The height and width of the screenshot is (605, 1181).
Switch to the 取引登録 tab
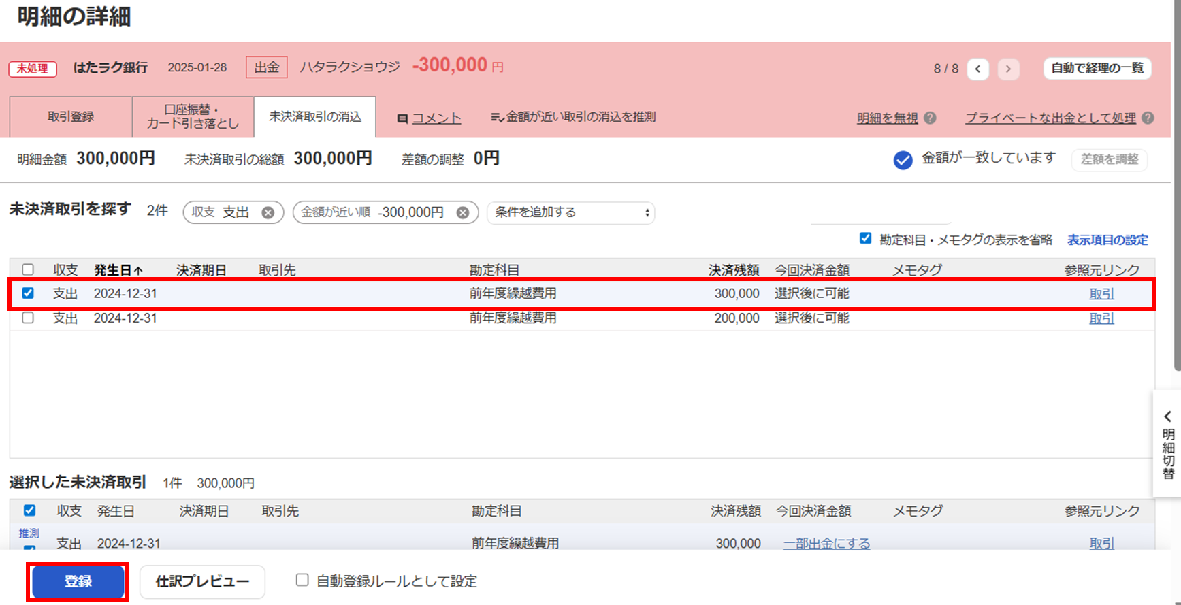click(71, 117)
